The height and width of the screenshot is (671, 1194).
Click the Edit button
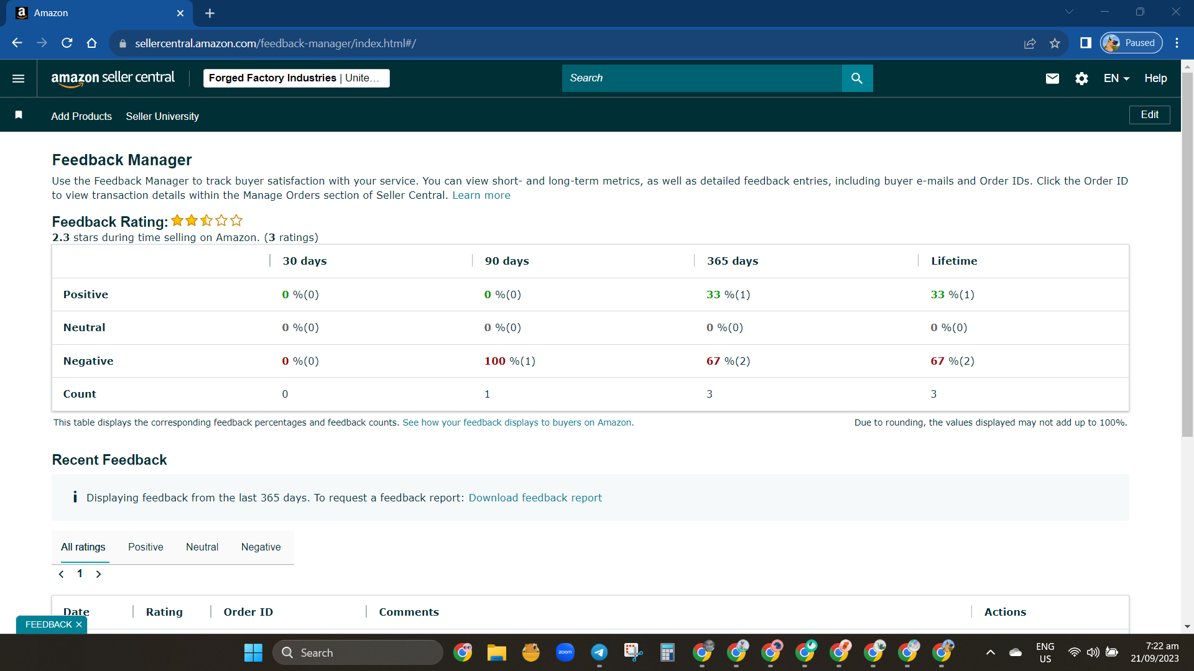click(x=1149, y=115)
